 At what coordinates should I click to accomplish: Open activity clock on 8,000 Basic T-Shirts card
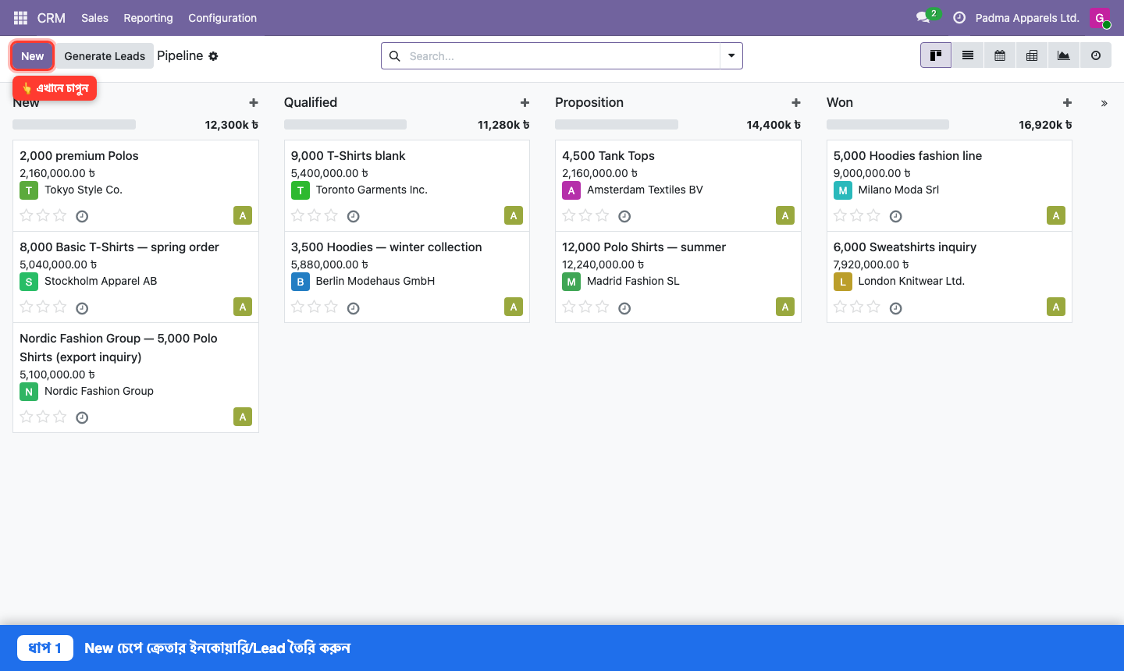(82, 308)
